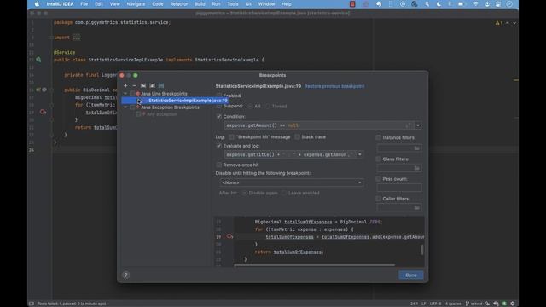
Task: Open the File menu
Action: 84,4
